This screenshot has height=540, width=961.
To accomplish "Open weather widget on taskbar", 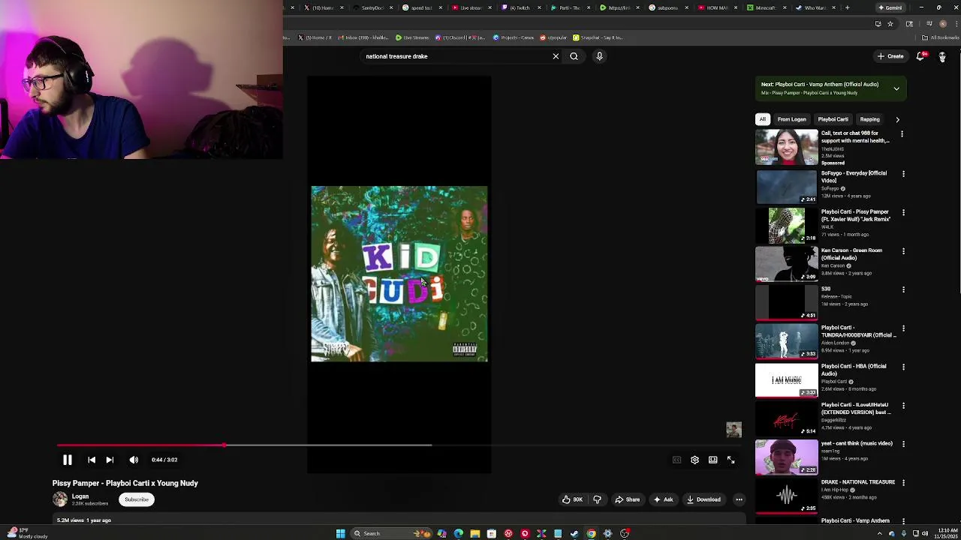I will click(27, 533).
